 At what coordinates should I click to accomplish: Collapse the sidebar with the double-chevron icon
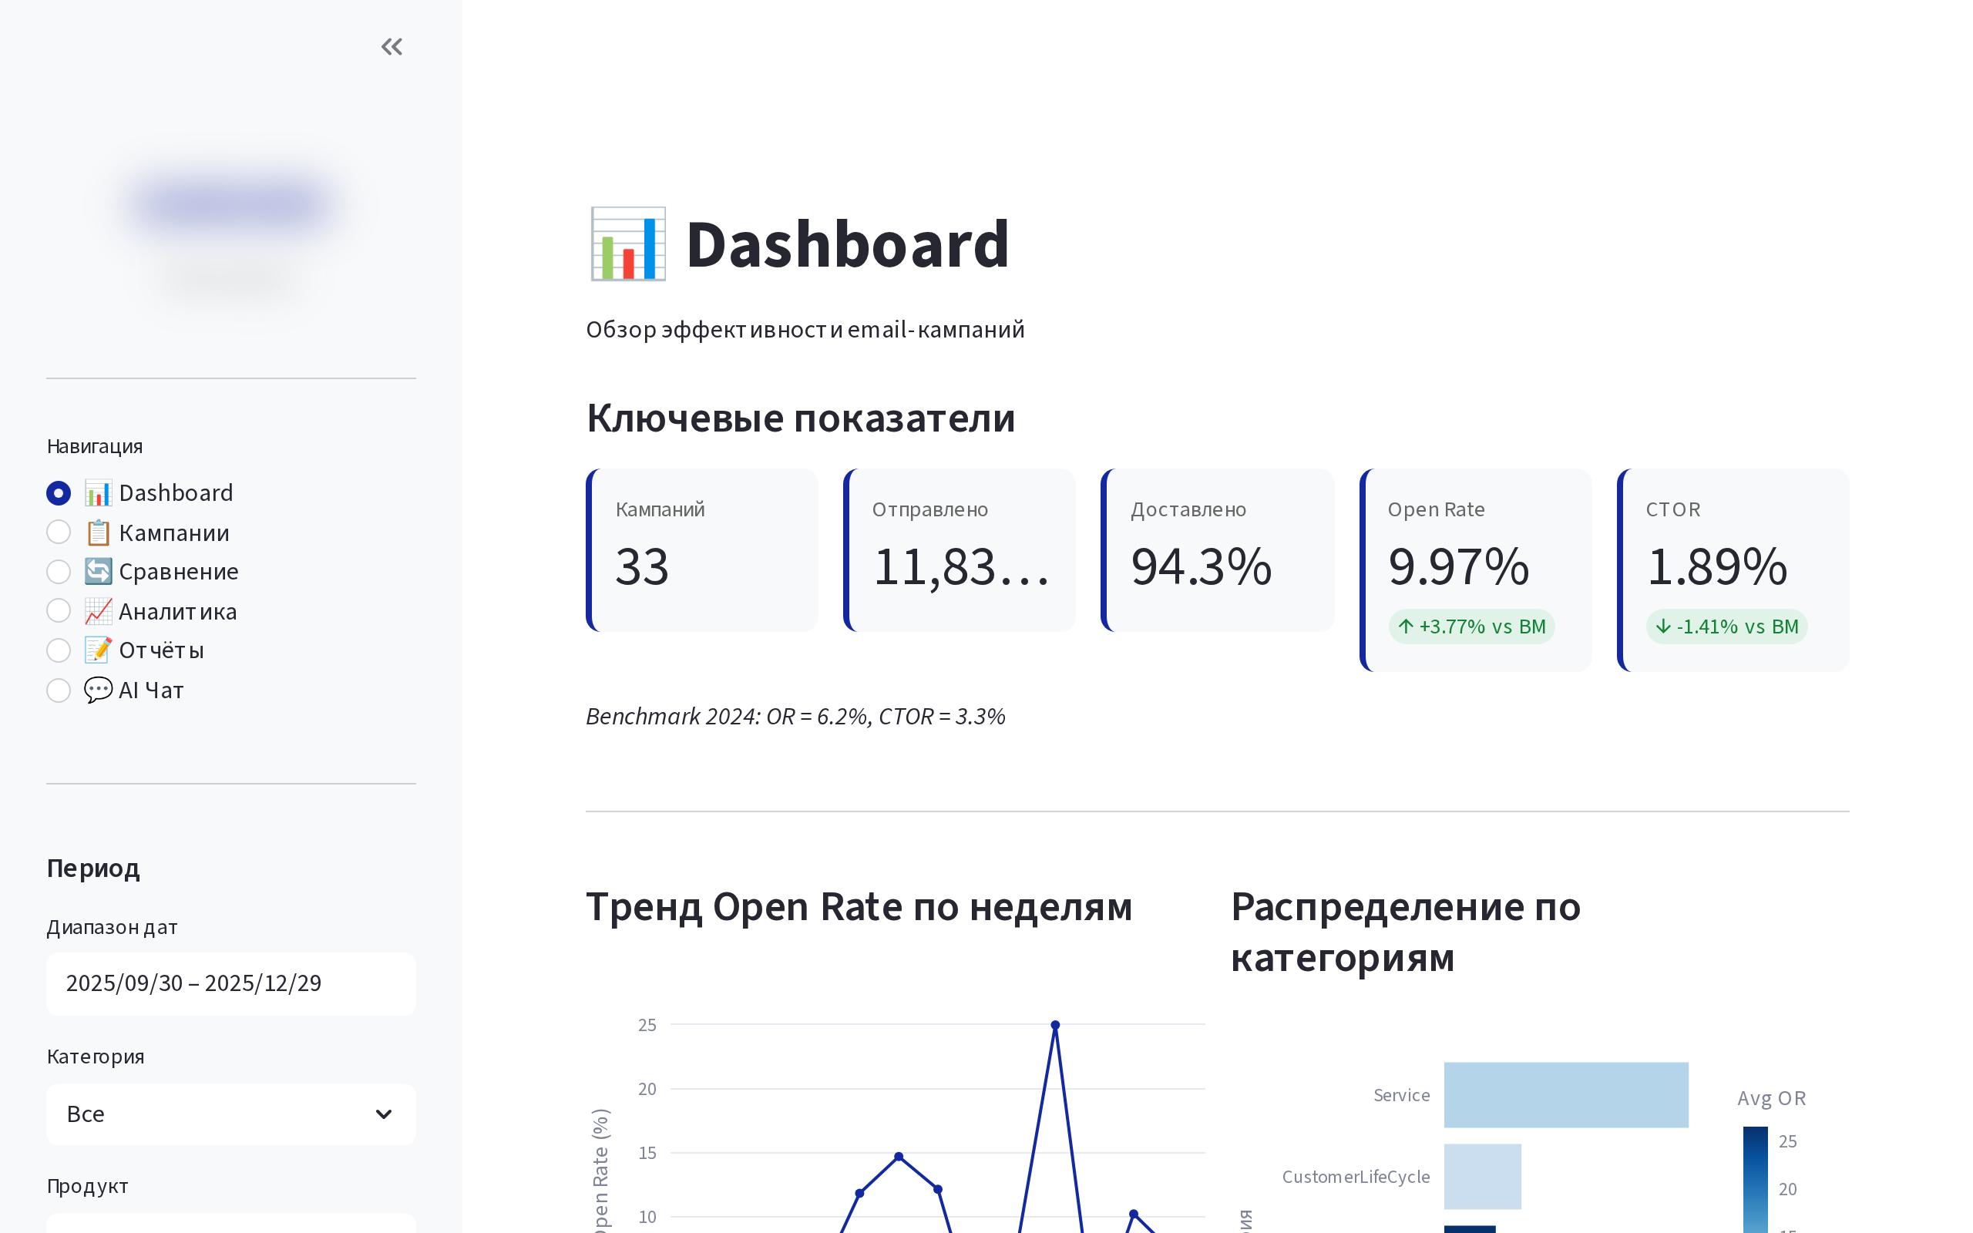pyautogui.click(x=392, y=46)
